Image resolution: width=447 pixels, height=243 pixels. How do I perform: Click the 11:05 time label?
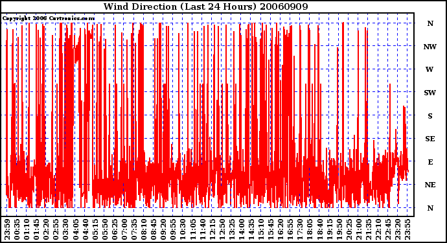pyautogui.click(x=193, y=229)
